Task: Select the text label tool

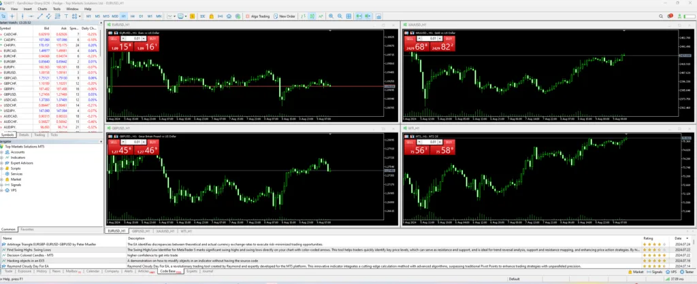Action: 67,15
